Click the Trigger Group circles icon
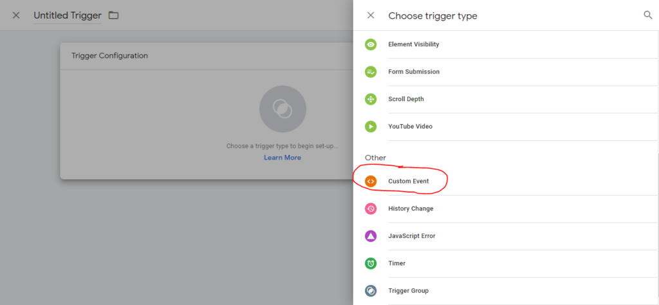 (x=371, y=291)
